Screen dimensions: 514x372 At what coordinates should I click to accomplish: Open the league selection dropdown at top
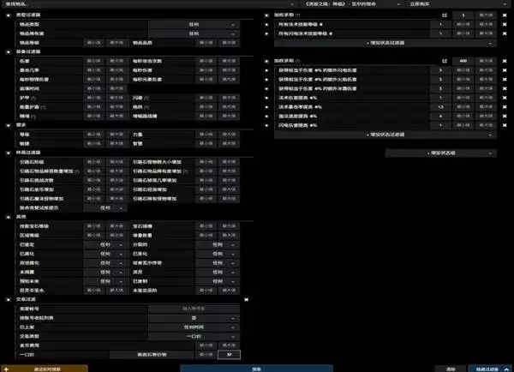pyautogui.click(x=352, y=4)
